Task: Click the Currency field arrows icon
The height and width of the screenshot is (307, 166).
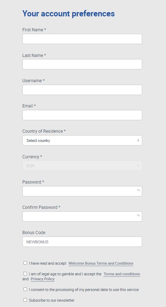Action: coord(138,166)
